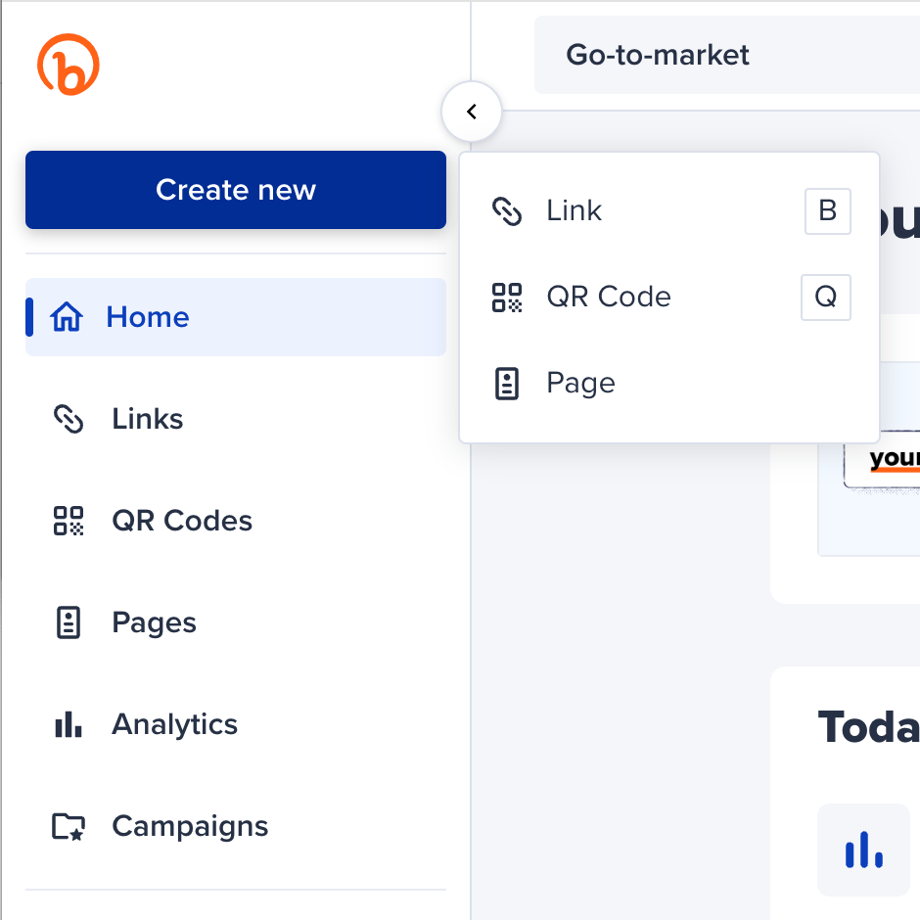Image resolution: width=920 pixels, height=920 pixels.
Task: Click the Link icon in the create menu
Action: [x=508, y=210]
